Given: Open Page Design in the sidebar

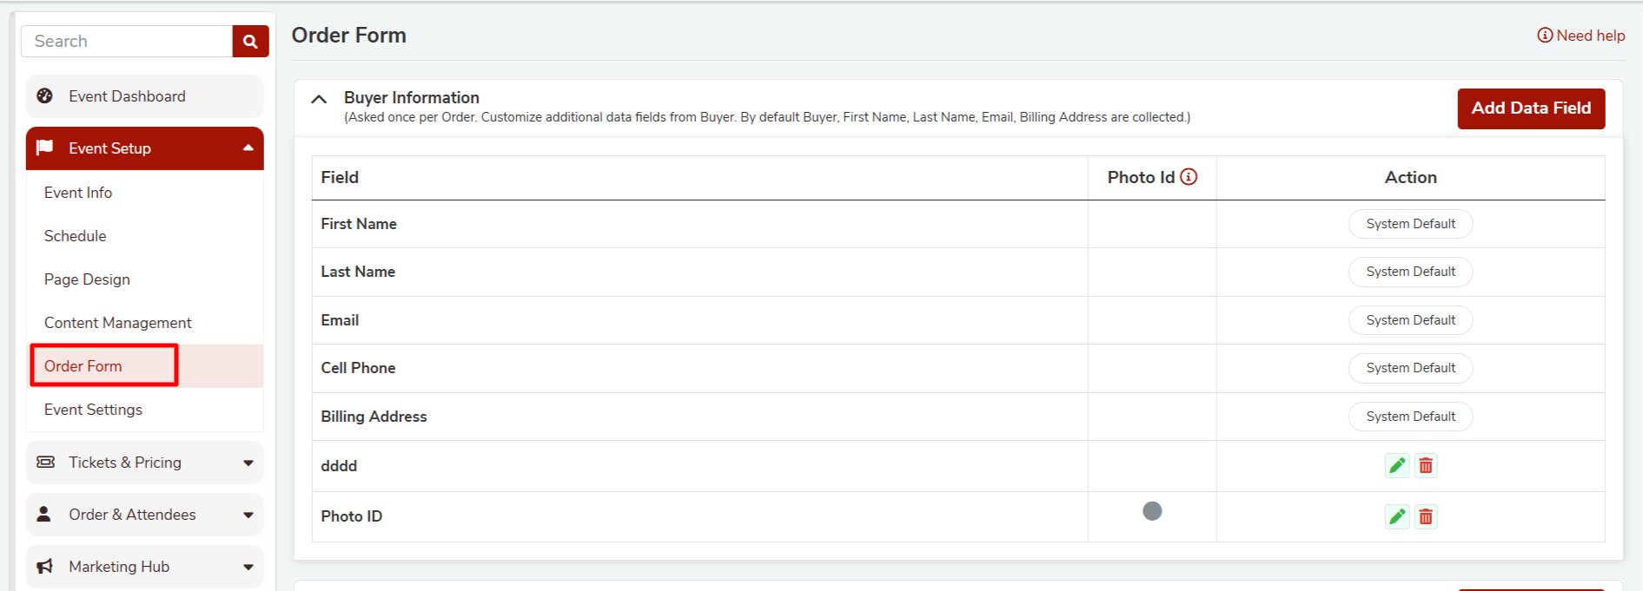Looking at the screenshot, I should point(87,279).
